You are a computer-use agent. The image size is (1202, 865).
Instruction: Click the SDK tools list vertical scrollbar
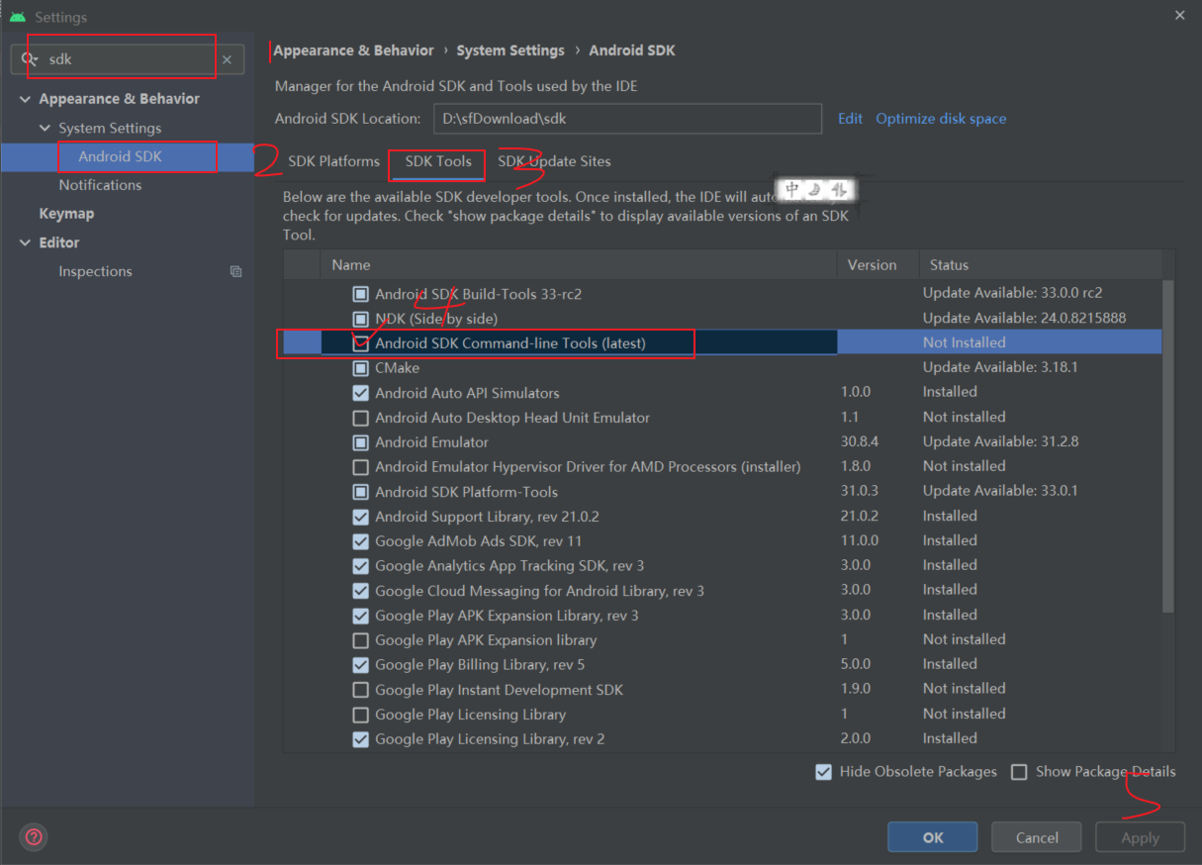point(1168,445)
